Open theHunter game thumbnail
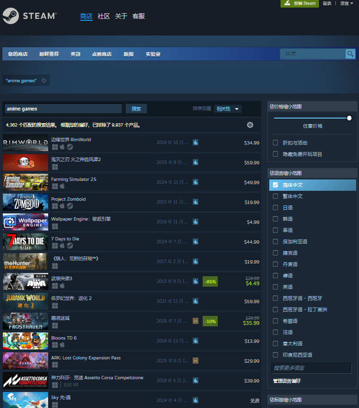This screenshot has height=408, width=359. tap(26, 262)
